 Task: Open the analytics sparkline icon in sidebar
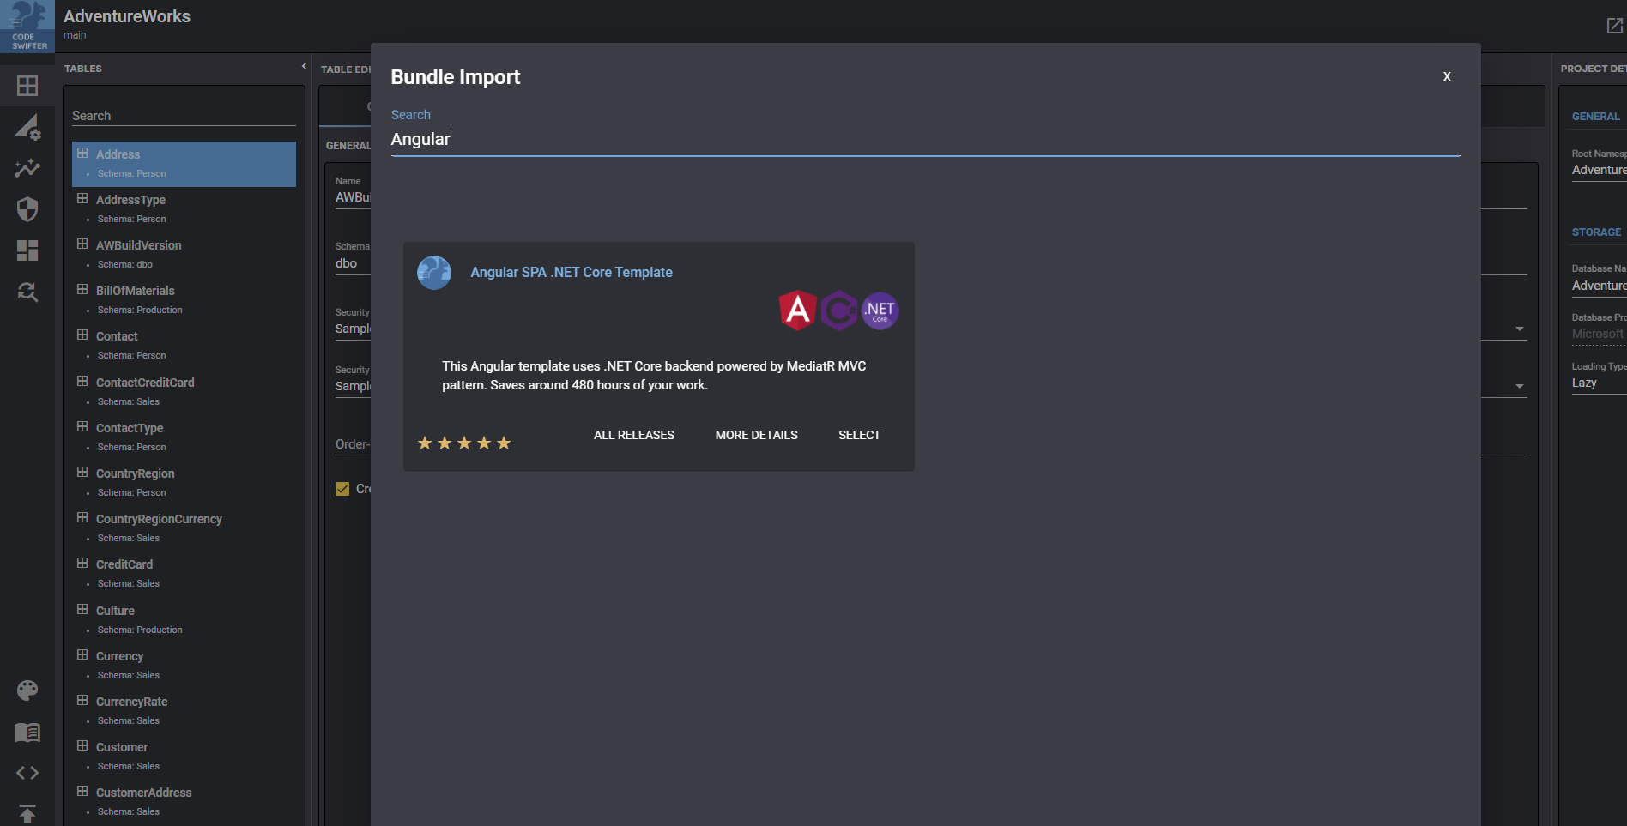(x=27, y=168)
